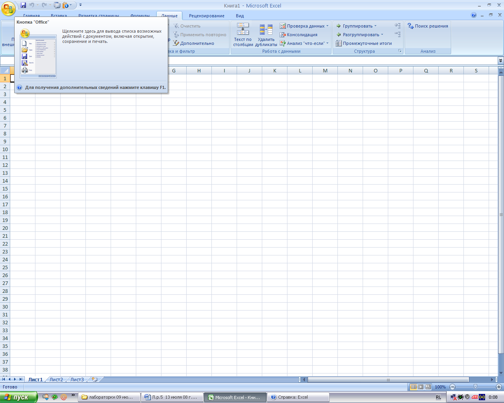Click the Анализ "что-если" icon
This screenshot has height=403, width=504.
tap(283, 43)
